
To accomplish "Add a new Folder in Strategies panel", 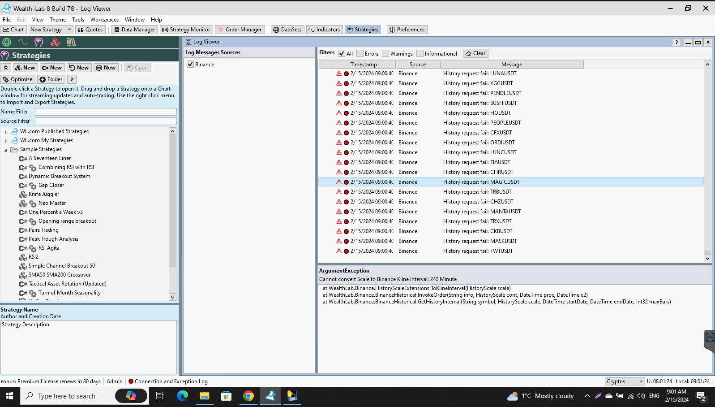I will (51, 79).
